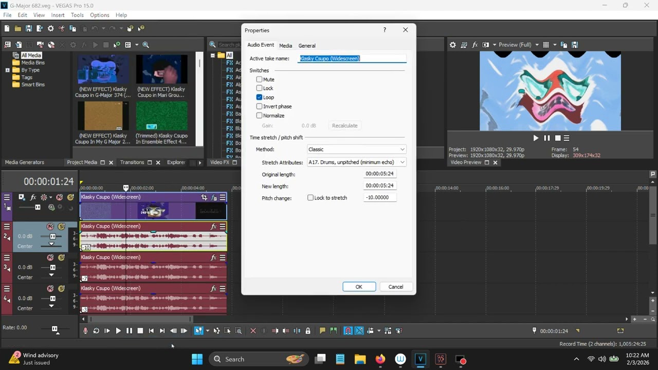Click the Record microphone icon in transport
The height and width of the screenshot is (370, 658).
(x=85, y=331)
